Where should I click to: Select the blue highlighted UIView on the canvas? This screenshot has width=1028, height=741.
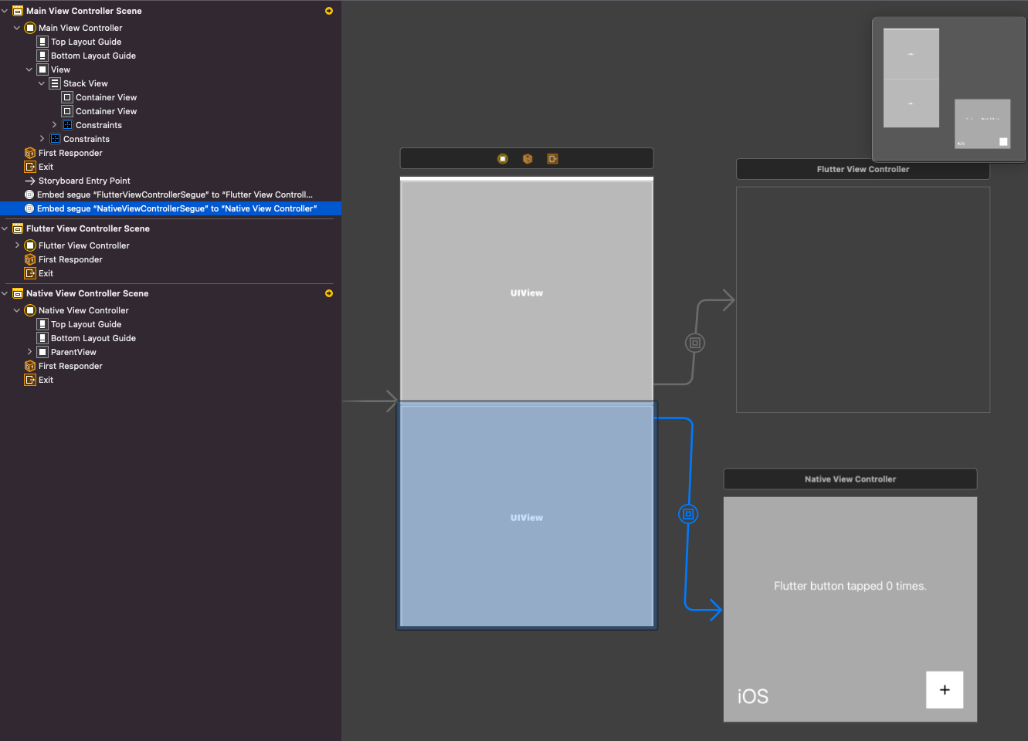[x=527, y=516]
